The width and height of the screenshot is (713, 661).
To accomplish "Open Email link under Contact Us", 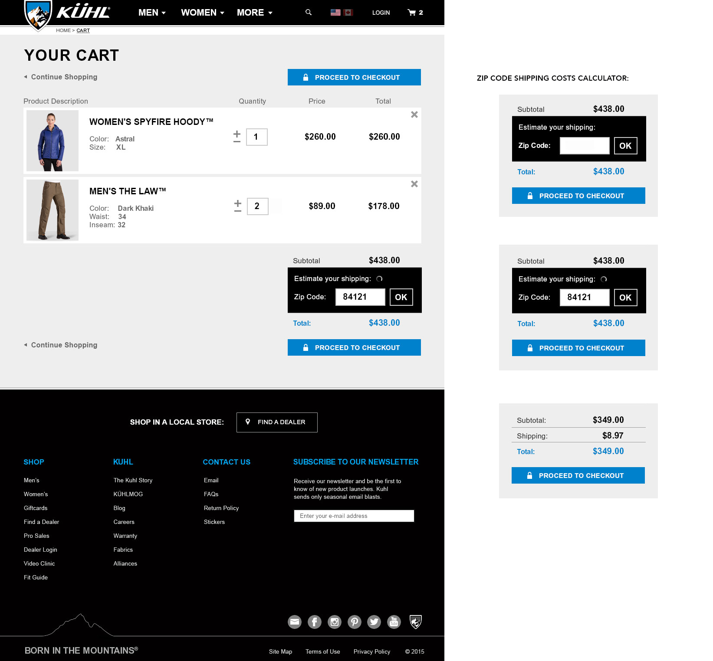I will coord(211,480).
